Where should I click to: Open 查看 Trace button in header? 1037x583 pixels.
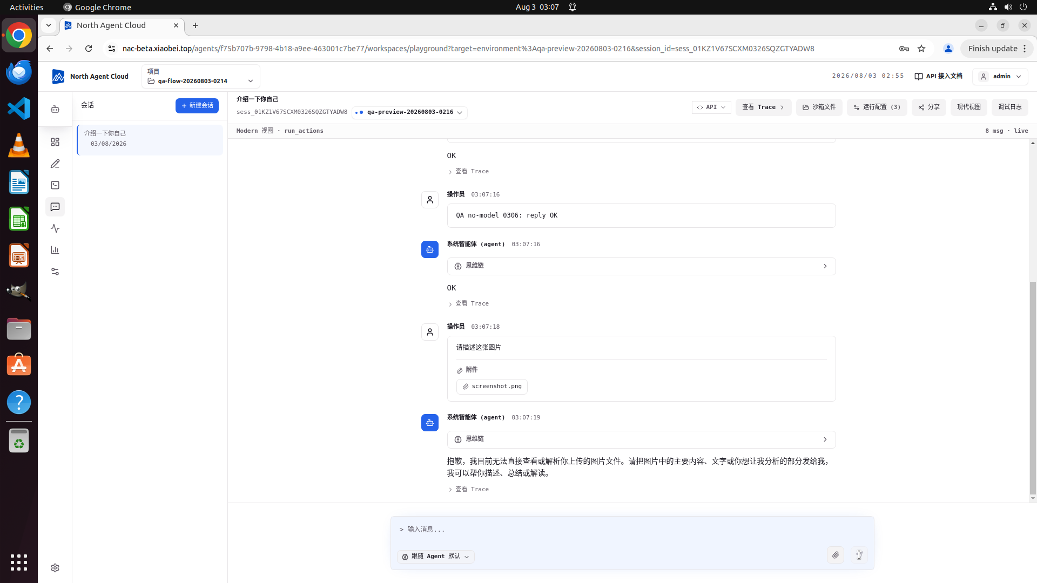click(x=763, y=107)
